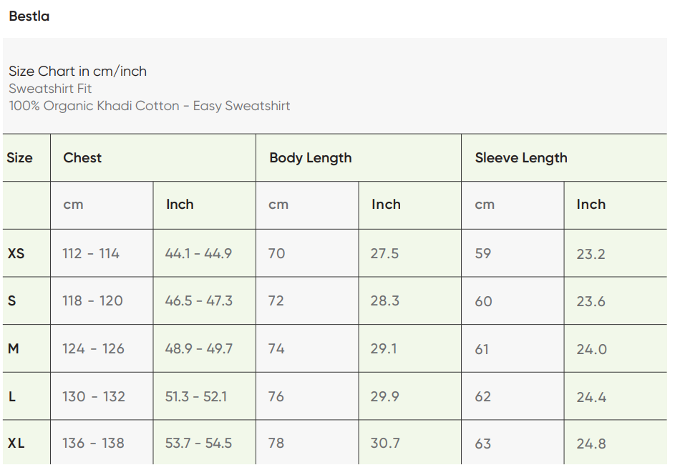675x470 pixels.
Task: Select the M chest inch value 48.9 - 49.7
Action: click(198, 349)
